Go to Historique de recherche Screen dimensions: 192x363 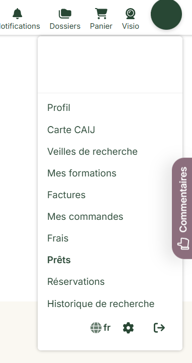[101, 304]
